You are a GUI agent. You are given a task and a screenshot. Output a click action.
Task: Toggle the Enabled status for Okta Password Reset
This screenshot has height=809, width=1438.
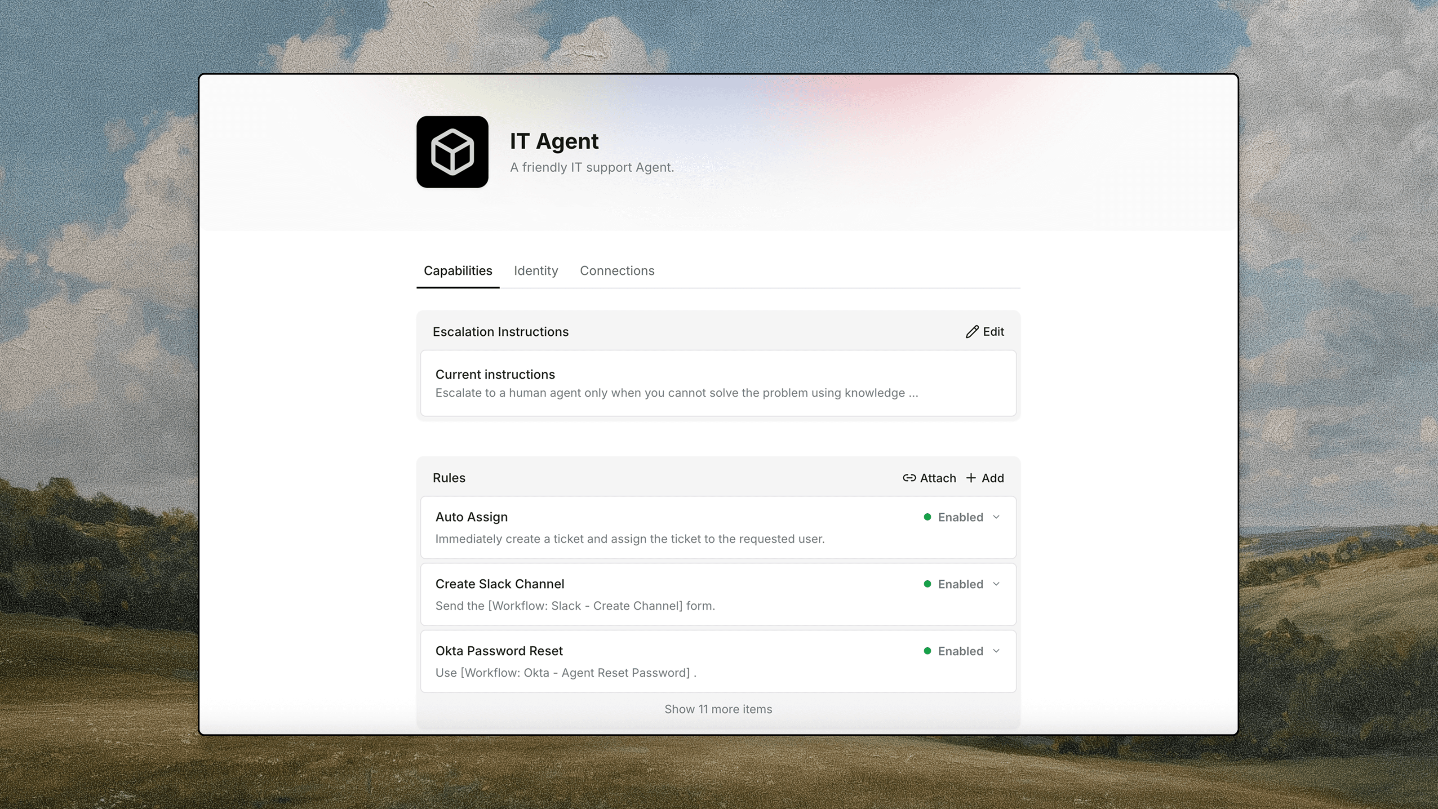pos(960,651)
